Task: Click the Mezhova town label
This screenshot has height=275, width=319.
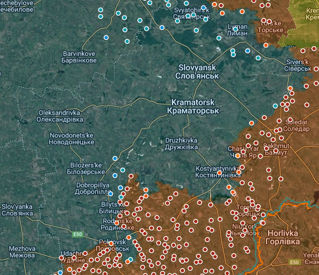Action: (22, 252)
